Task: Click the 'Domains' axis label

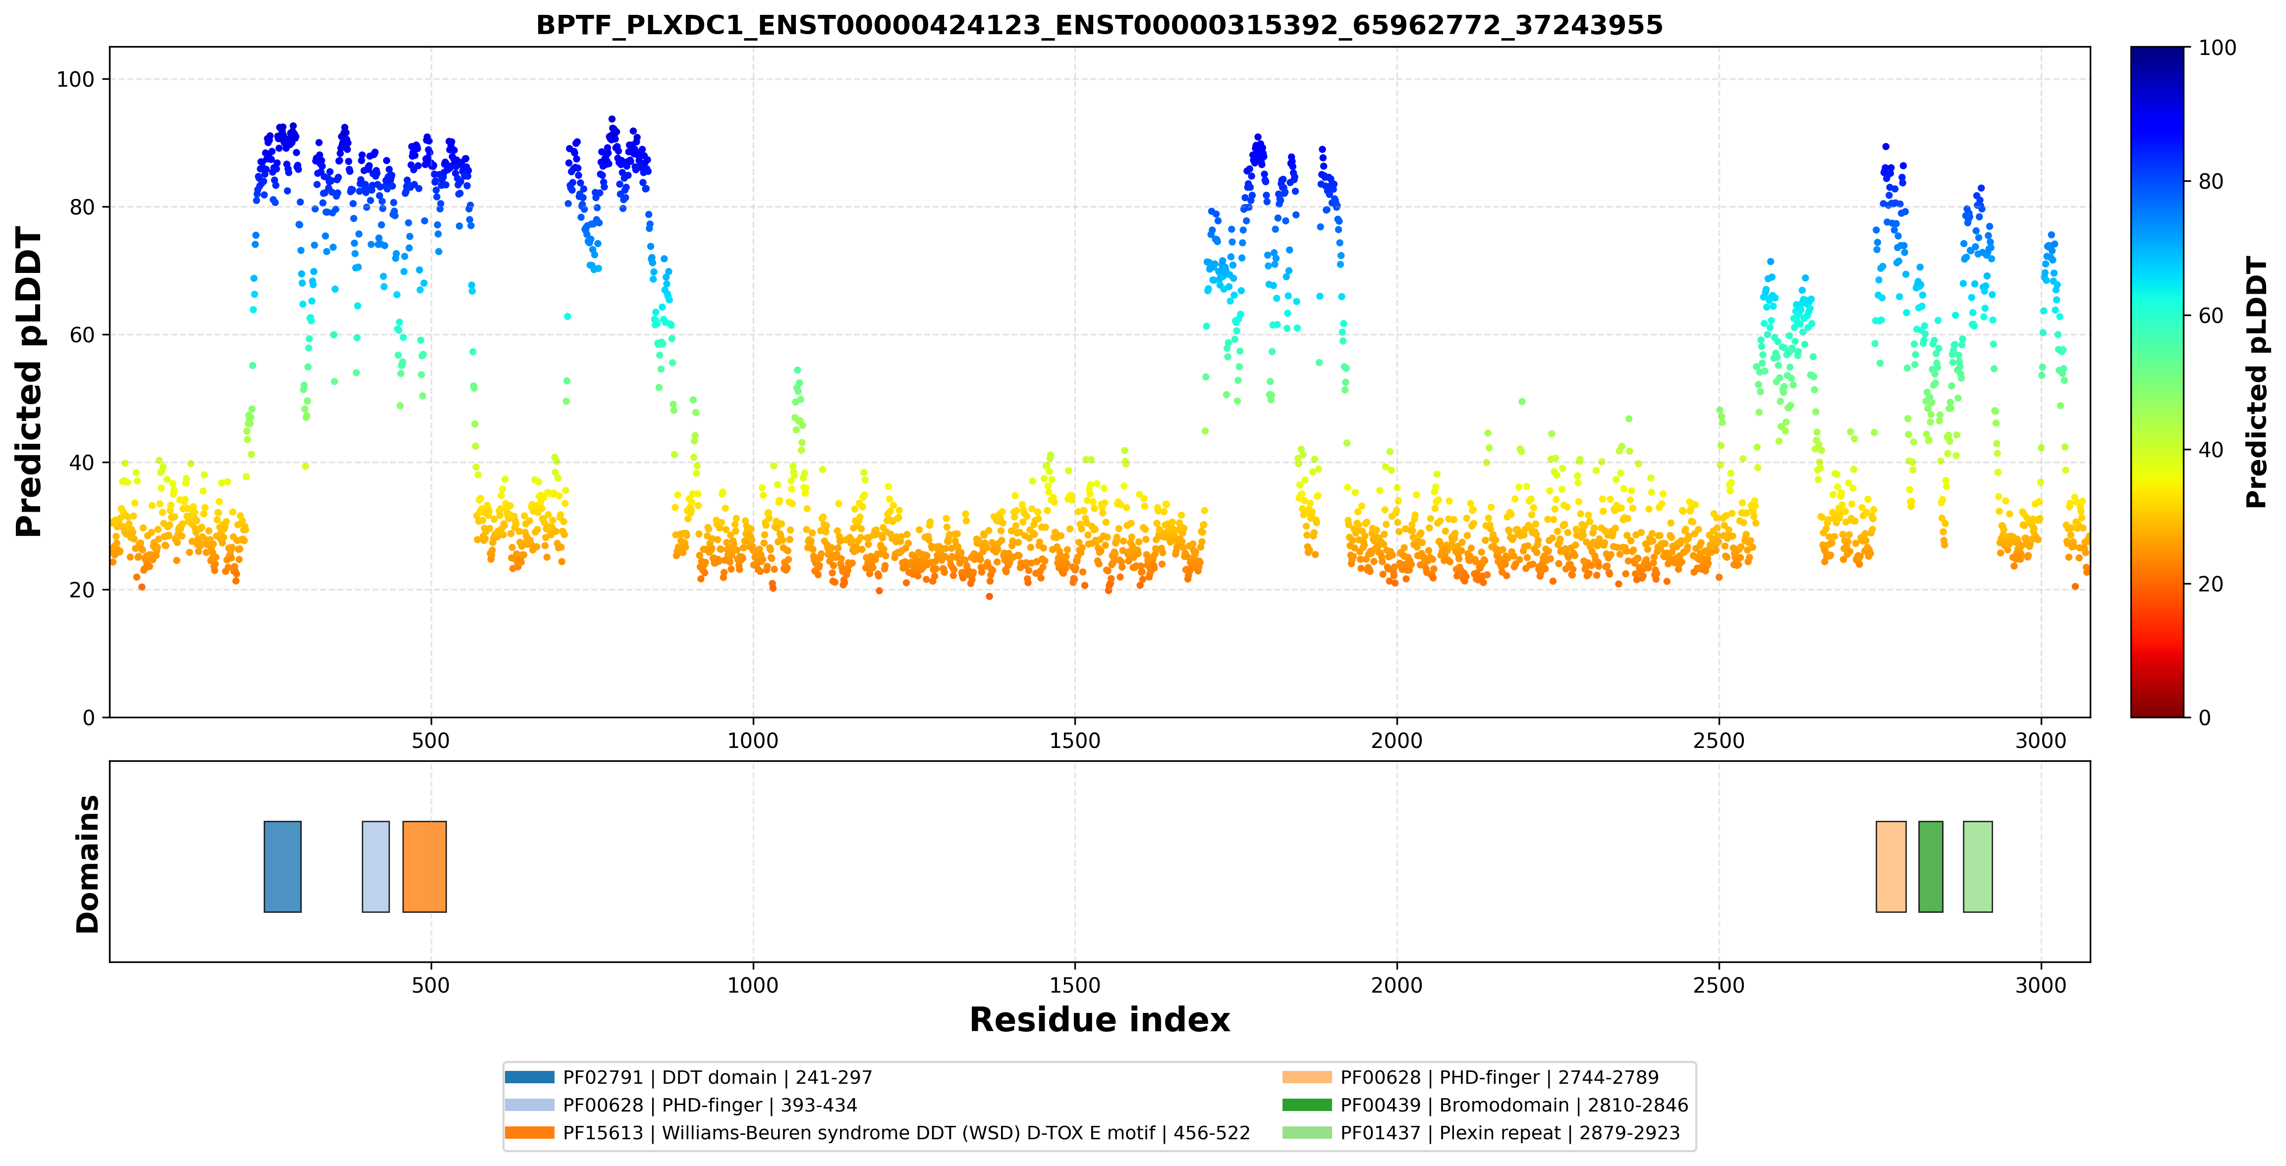Action: coord(88,864)
